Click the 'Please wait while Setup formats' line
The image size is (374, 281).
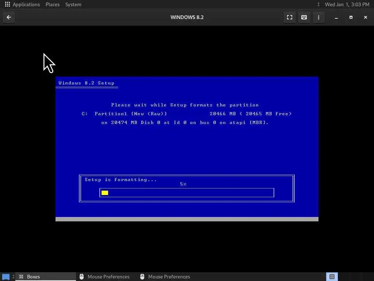[185, 105]
